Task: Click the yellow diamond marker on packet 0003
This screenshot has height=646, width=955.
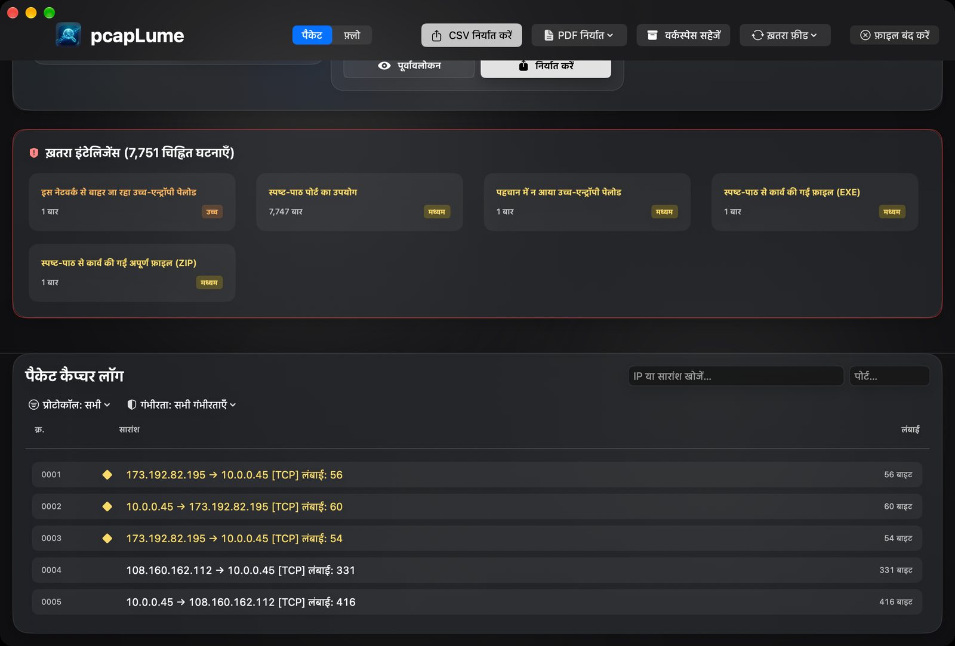Action: click(x=107, y=538)
